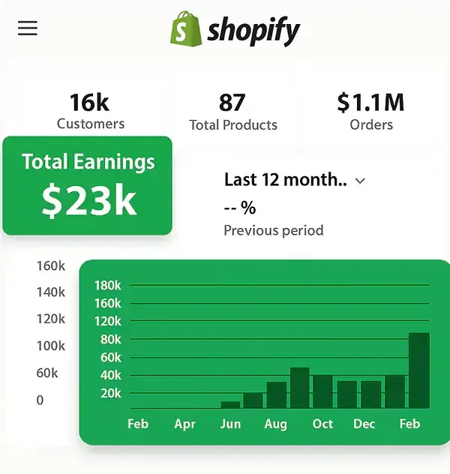Click the Shopify wordmark text

253,31
